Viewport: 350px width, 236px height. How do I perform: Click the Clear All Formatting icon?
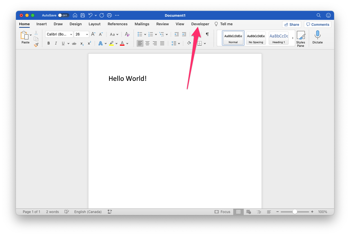click(x=127, y=34)
